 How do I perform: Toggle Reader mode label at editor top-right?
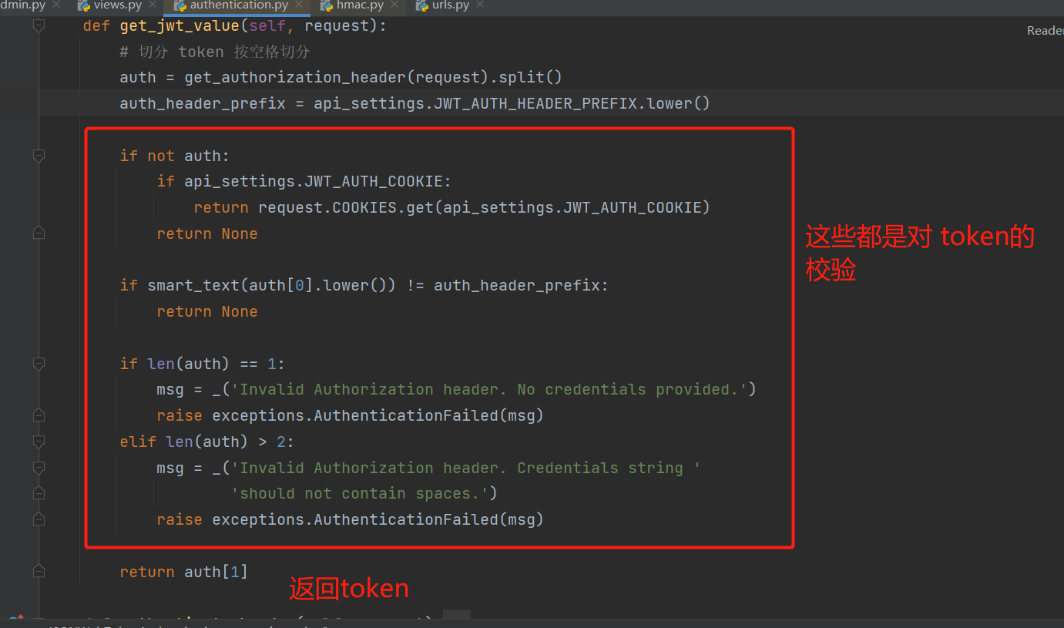(x=1046, y=31)
